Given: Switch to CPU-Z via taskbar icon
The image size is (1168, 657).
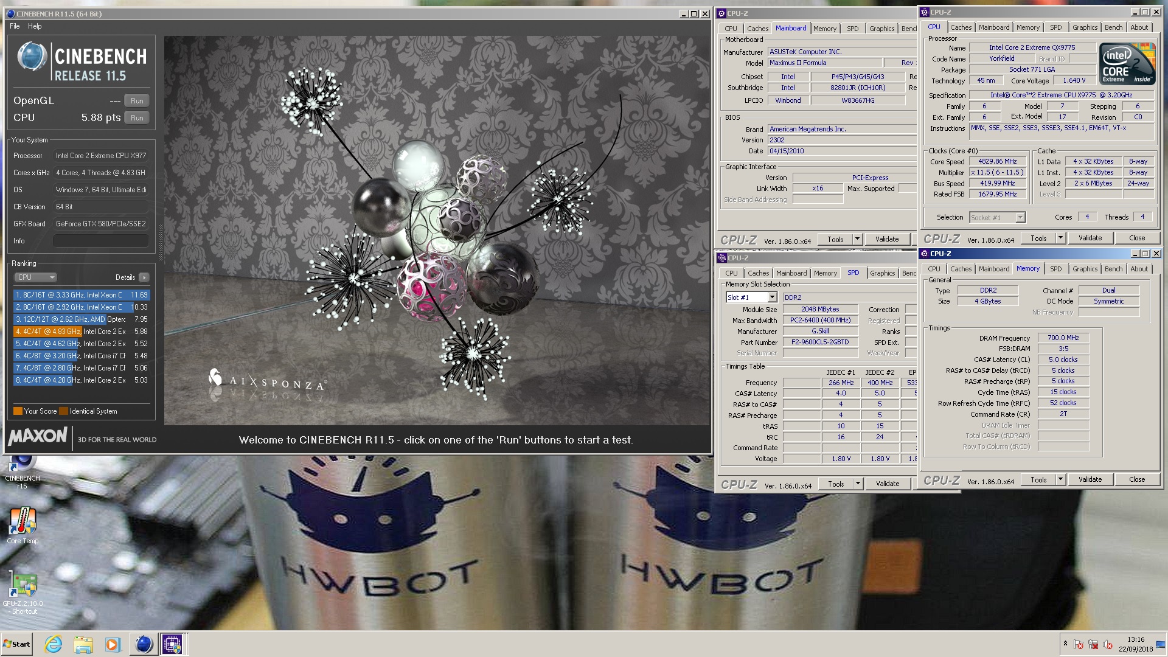Looking at the screenshot, I should click(x=172, y=644).
